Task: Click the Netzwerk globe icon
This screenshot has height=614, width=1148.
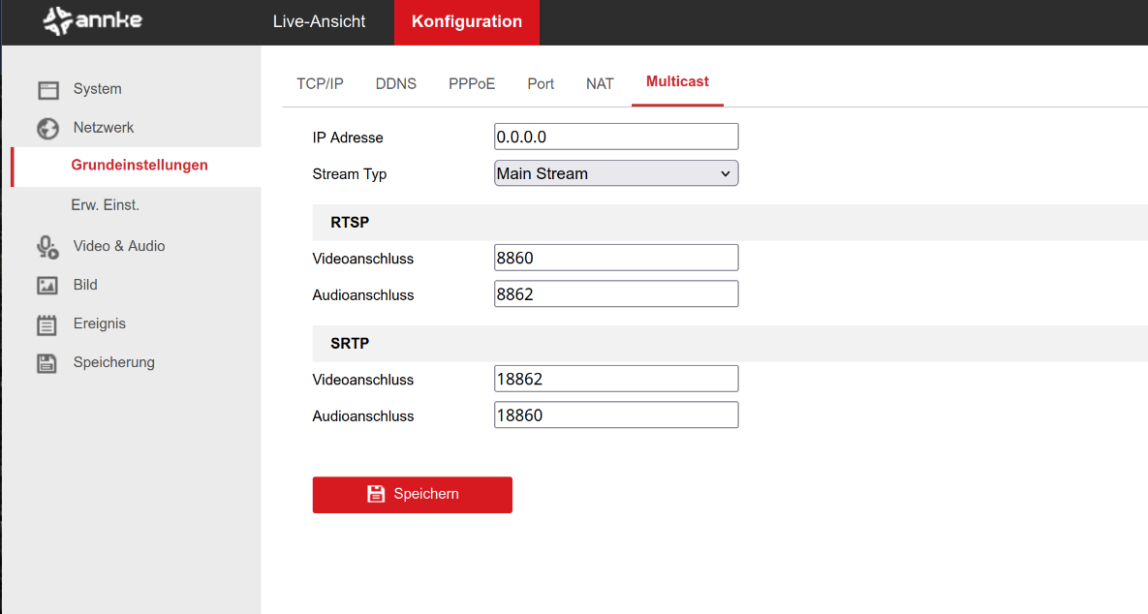Action: click(48, 129)
